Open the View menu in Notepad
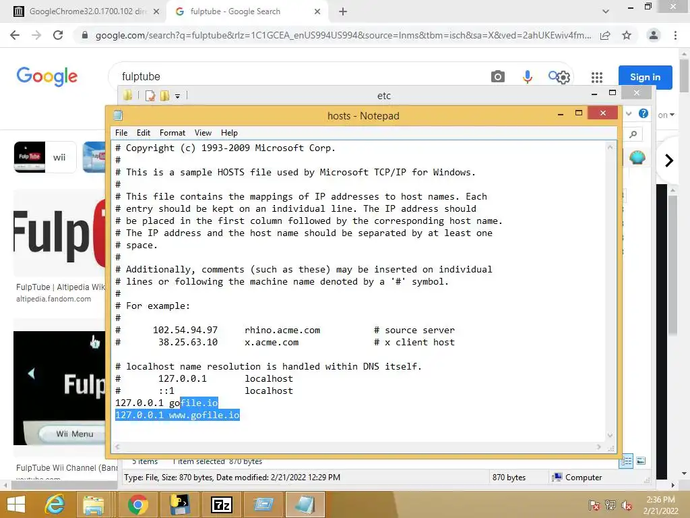This screenshot has height=518, width=690. 203,133
